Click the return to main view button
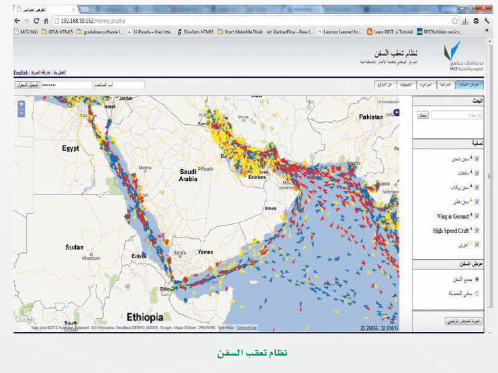This screenshot has height=373, width=498. pos(463,321)
